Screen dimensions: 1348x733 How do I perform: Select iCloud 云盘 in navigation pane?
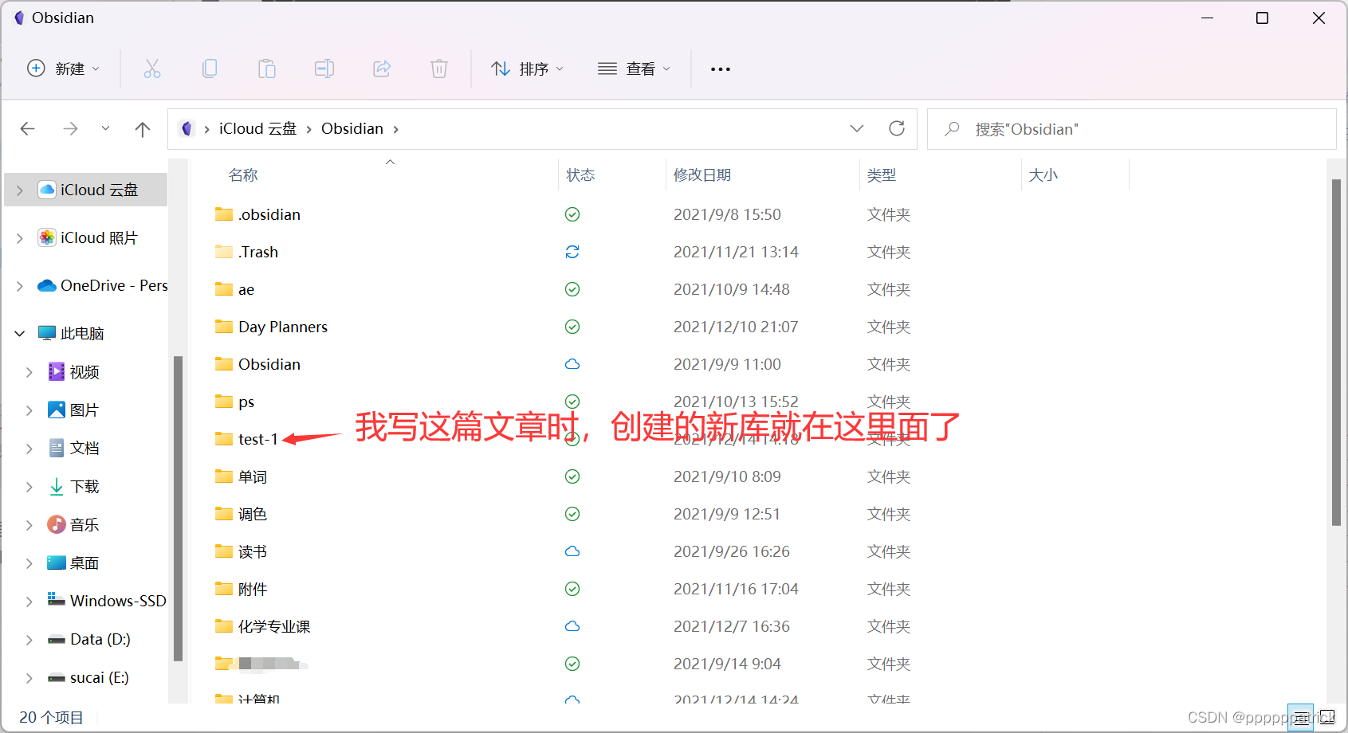[86, 190]
